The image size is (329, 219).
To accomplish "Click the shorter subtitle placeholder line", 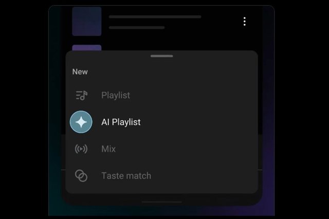I will 137,27.
